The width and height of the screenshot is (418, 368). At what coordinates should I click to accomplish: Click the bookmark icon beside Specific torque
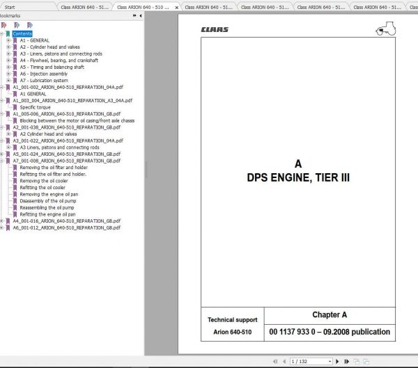(15, 107)
